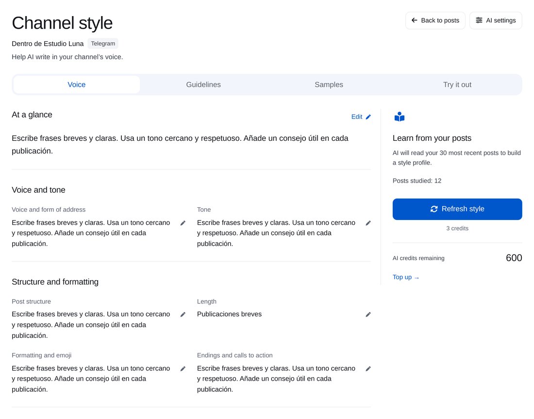Edit the Voice and form of address field
This screenshot has width=534, height=419.
coord(183,223)
